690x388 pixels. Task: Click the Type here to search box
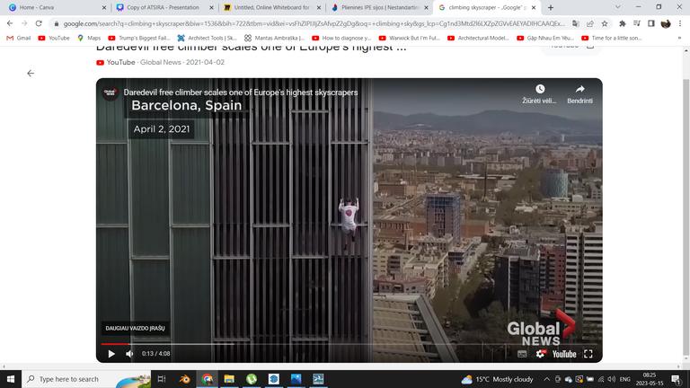pos(86,379)
